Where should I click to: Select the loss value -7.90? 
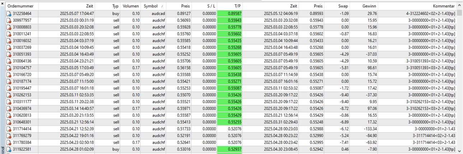[372, 149]
